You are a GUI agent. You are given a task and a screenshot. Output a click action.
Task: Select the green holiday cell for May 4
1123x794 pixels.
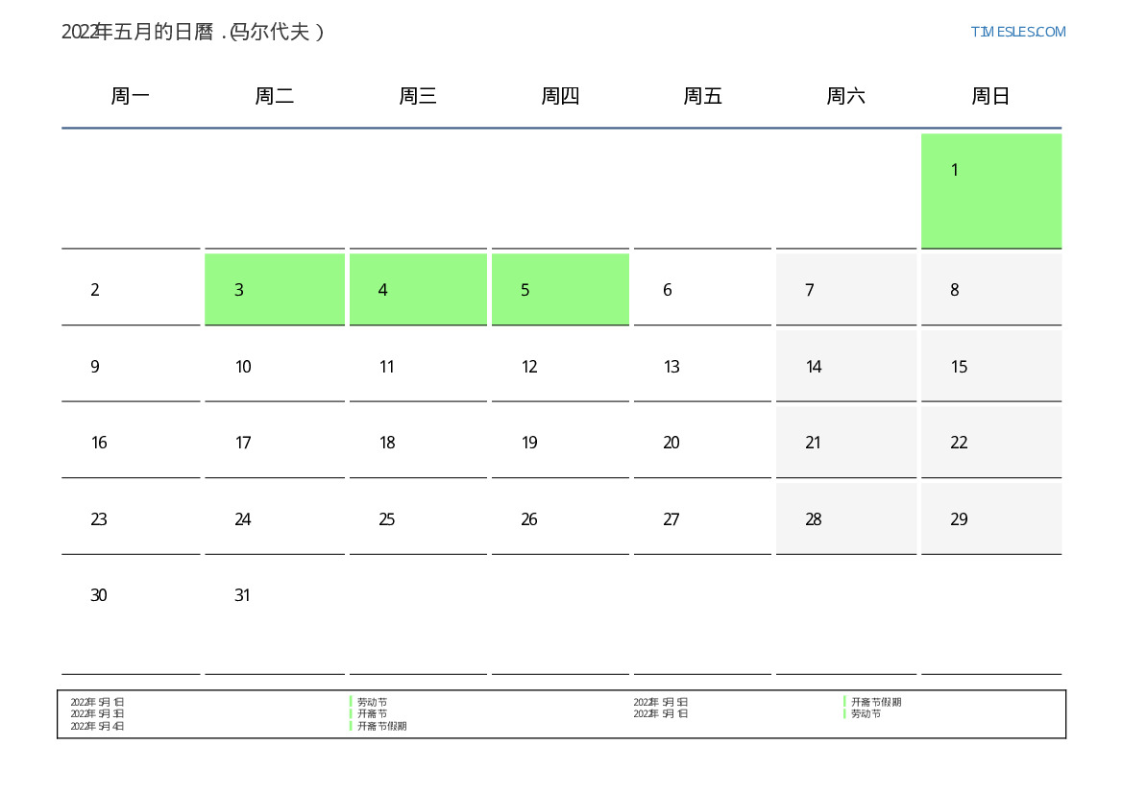(418, 289)
